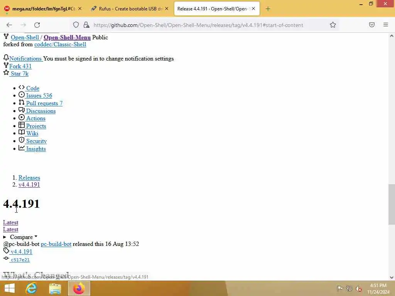Open the Windows Start button

coord(10,288)
